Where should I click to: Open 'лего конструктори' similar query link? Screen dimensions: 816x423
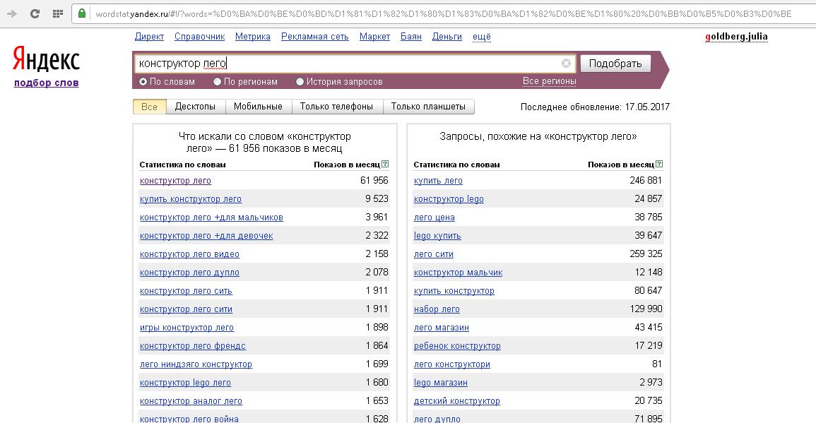pos(451,364)
